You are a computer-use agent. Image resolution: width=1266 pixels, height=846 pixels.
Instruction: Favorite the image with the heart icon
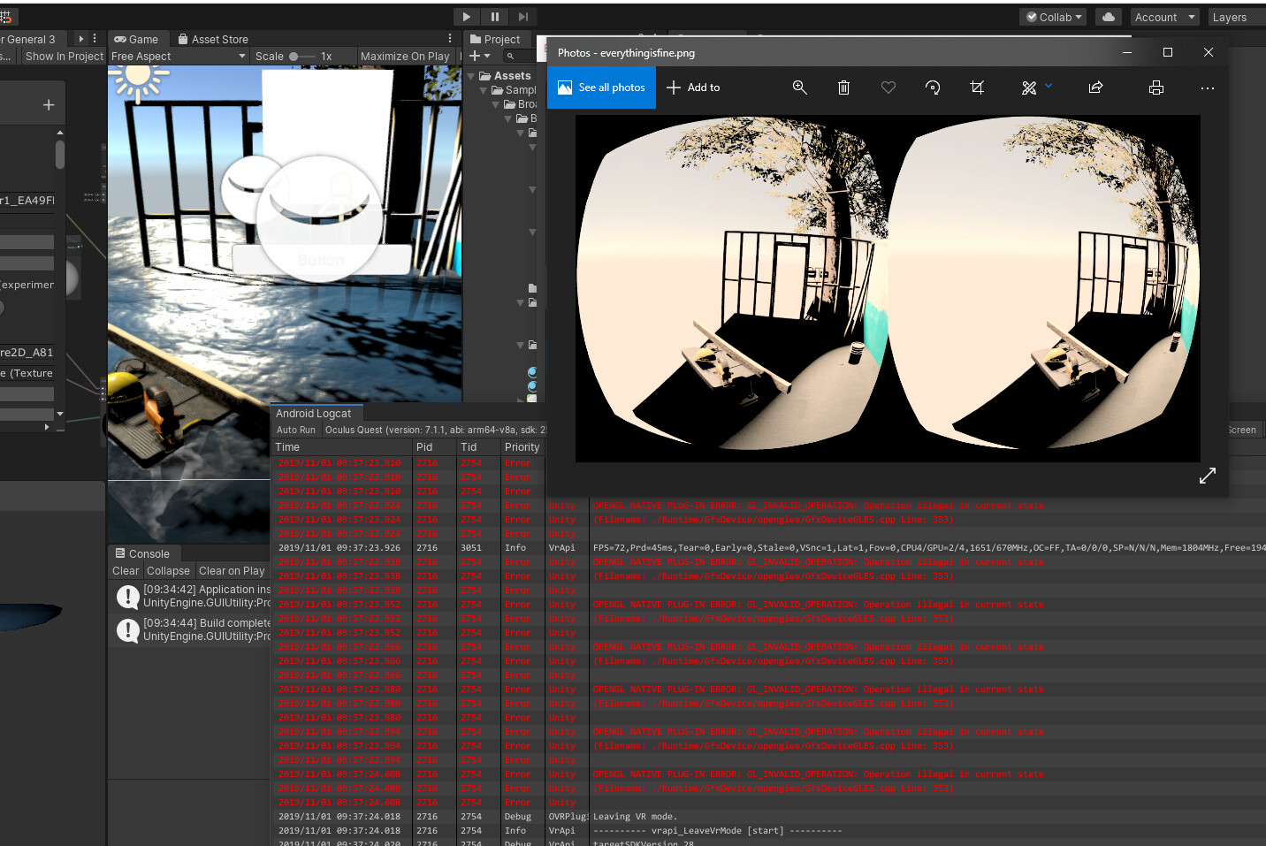pyautogui.click(x=888, y=88)
